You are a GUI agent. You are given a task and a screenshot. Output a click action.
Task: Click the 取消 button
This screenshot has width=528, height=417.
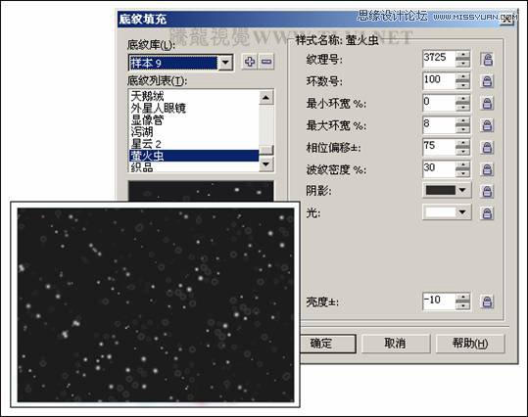coord(396,344)
